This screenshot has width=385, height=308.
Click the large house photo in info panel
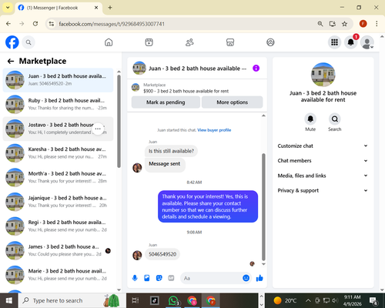pos(323,75)
